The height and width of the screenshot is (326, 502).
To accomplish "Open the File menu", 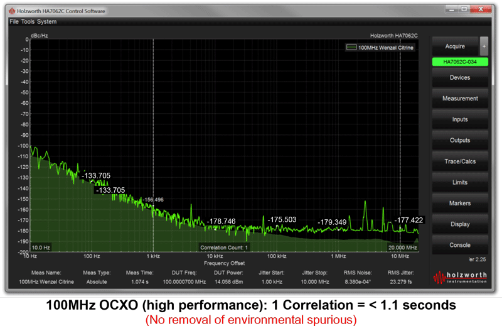I will [x=14, y=21].
